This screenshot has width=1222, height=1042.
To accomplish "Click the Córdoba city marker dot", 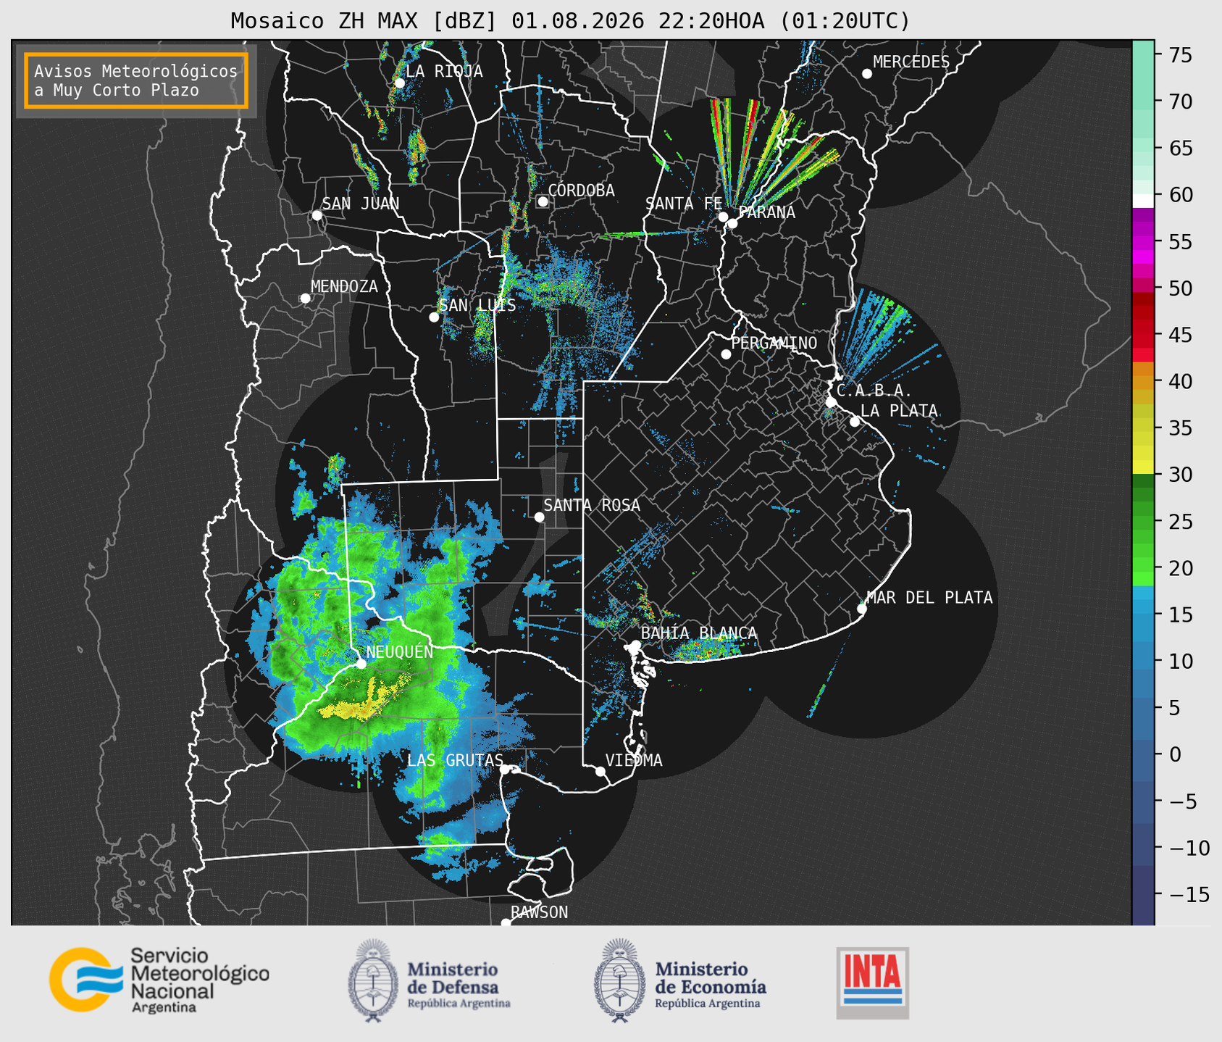I will (543, 201).
